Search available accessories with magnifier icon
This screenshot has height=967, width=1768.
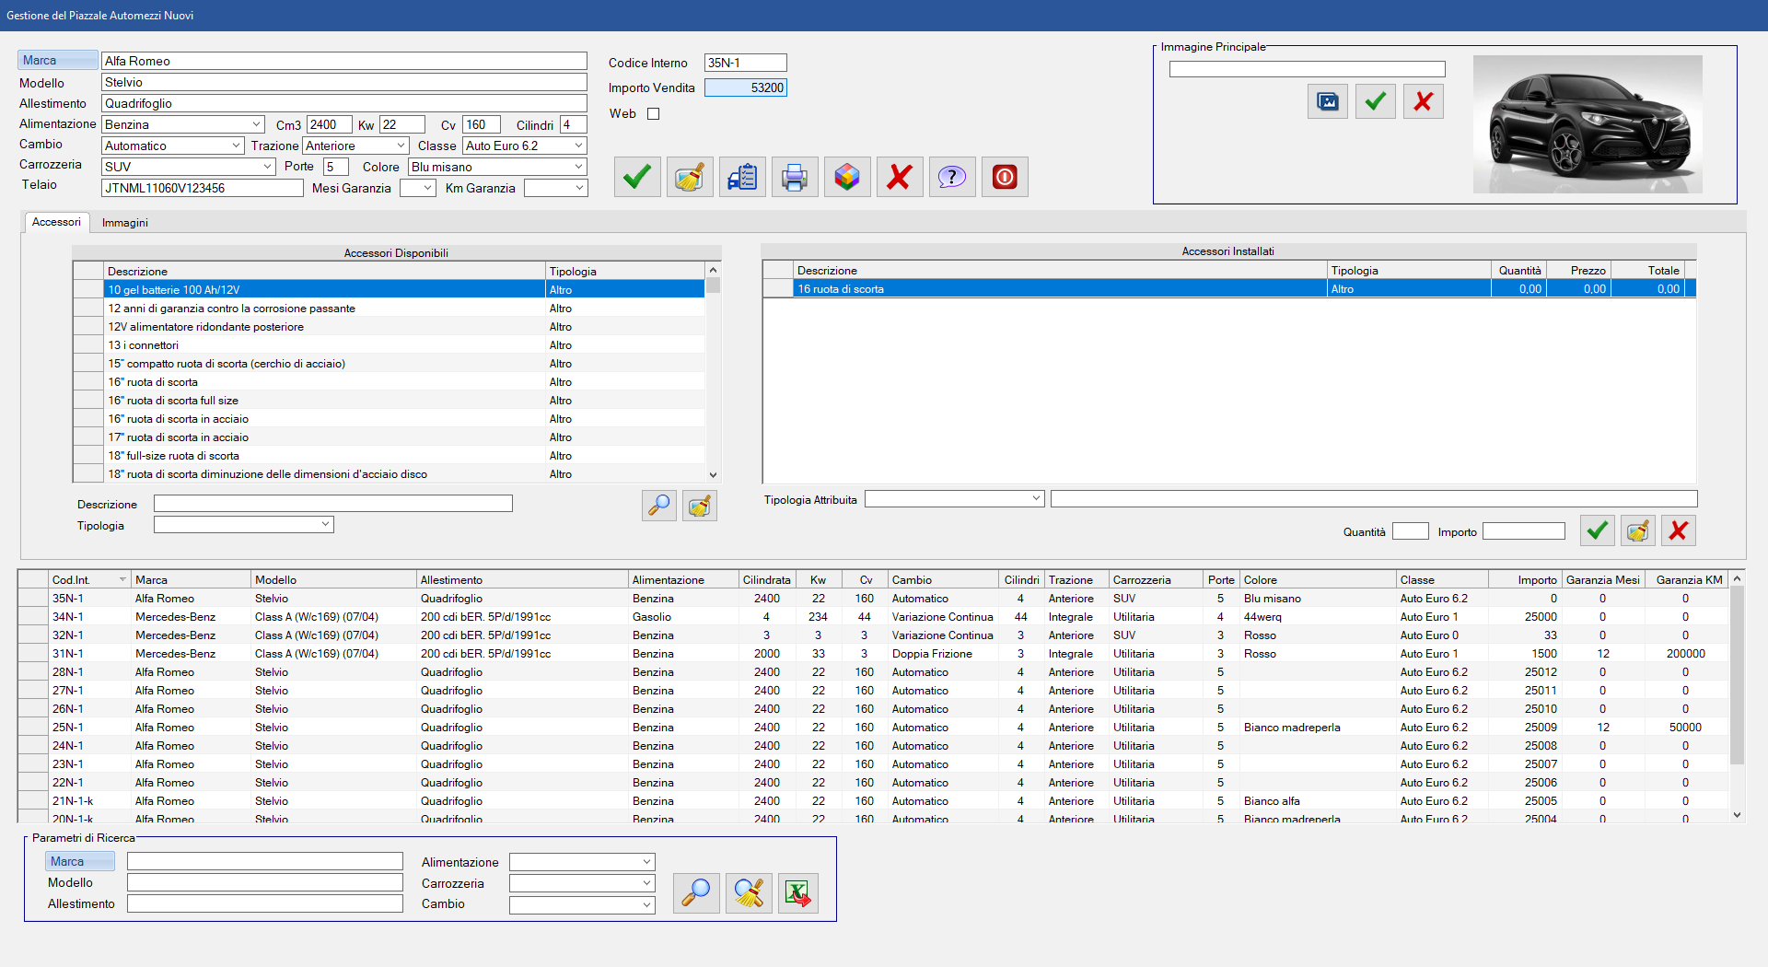[659, 506]
